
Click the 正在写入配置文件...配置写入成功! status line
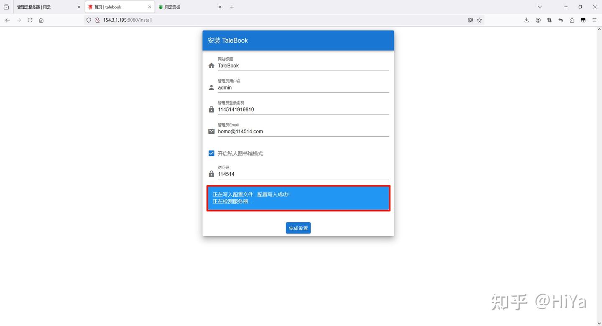(x=251, y=194)
